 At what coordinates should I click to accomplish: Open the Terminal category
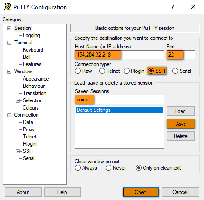(x=23, y=43)
